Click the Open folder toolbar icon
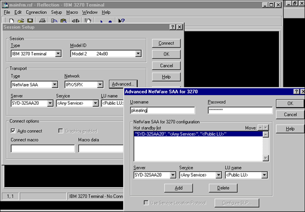 (21, 21)
